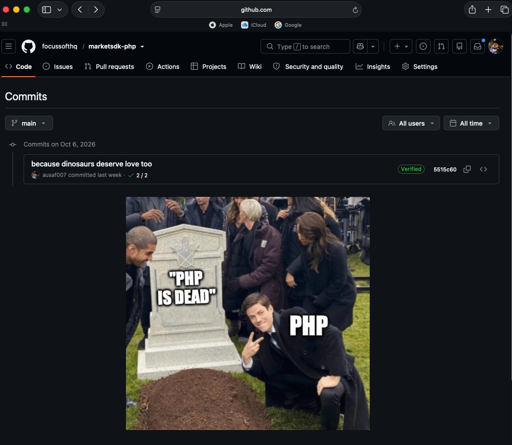
Task: Open the notifications inbox icon
Action: (478, 46)
